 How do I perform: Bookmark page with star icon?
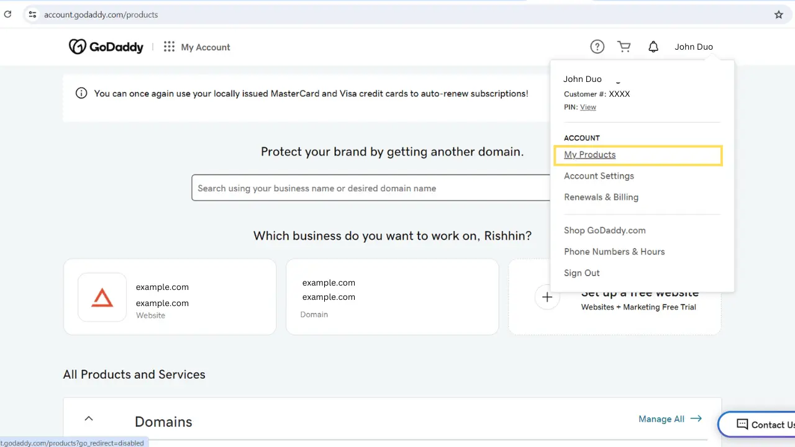click(779, 14)
